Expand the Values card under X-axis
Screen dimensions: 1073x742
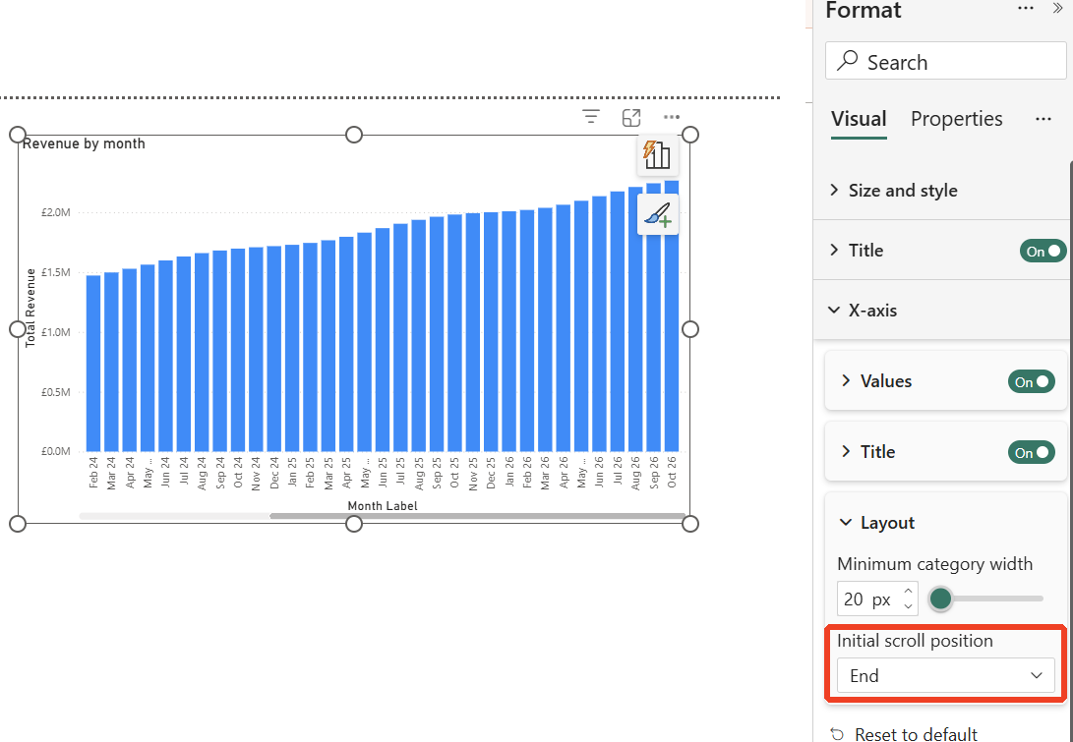(847, 381)
